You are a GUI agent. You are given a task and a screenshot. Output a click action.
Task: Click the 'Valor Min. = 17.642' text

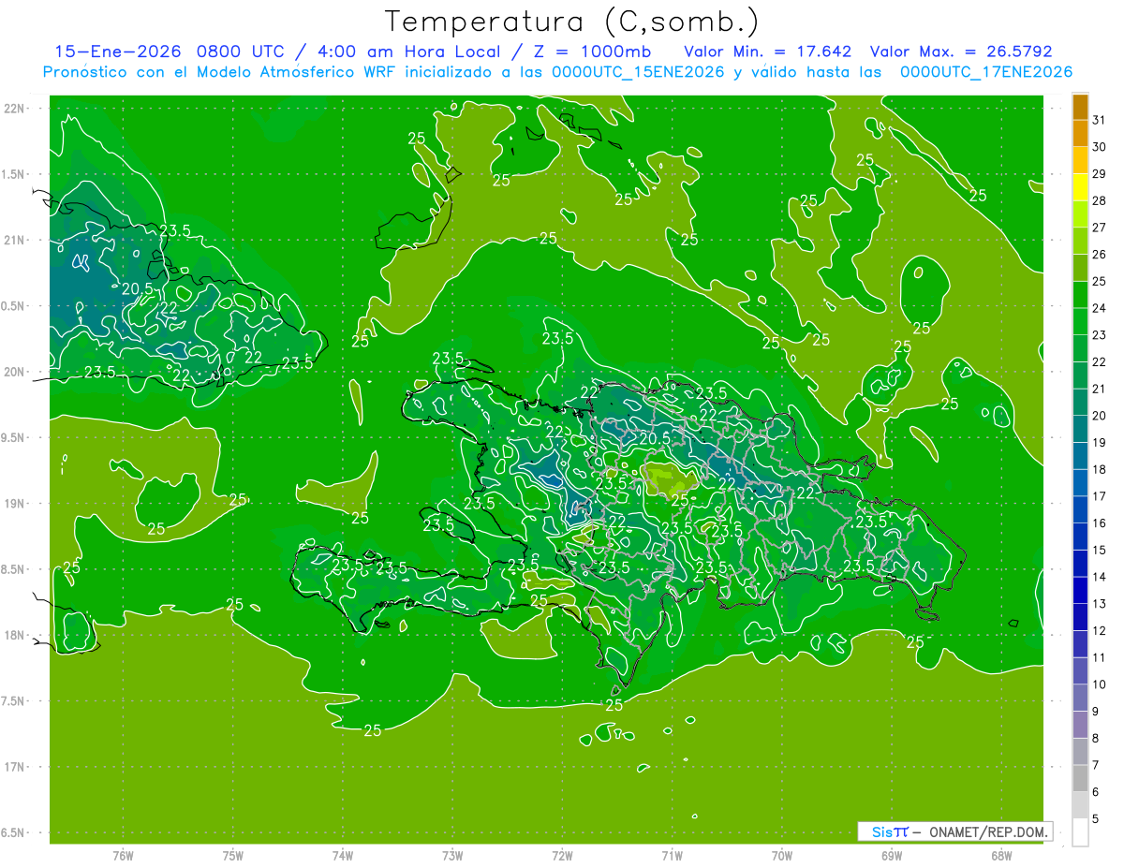tap(768, 51)
